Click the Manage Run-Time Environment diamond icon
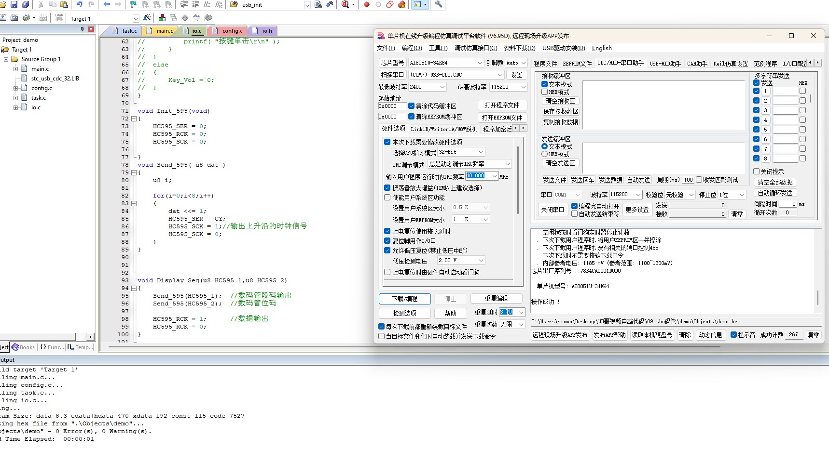Image resolution: width=829 pixels, height=449 pixels. tap(185, 18)
